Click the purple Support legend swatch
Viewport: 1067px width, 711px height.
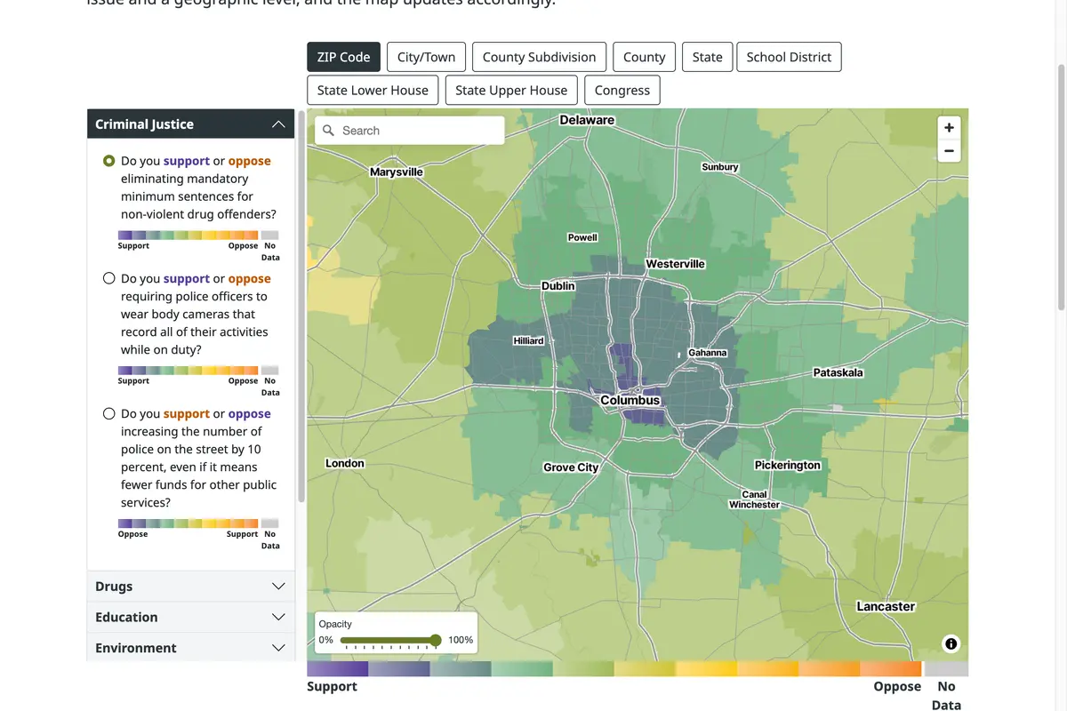click(337, 668)
